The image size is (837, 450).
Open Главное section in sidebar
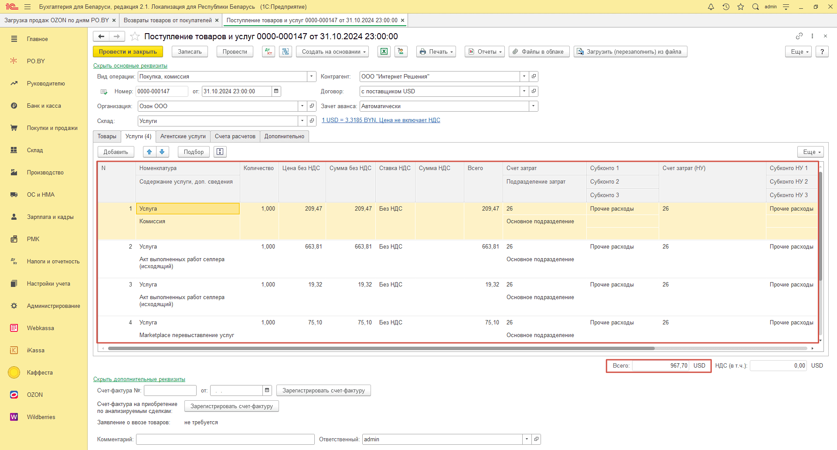point(37,39)
